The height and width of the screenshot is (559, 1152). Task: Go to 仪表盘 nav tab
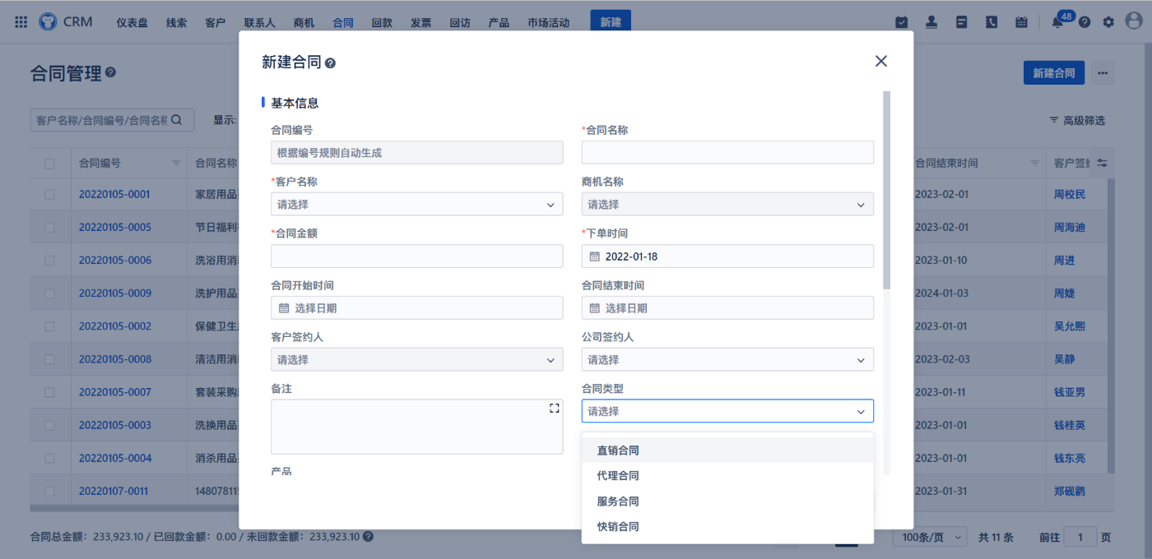[x=132, y=23]
